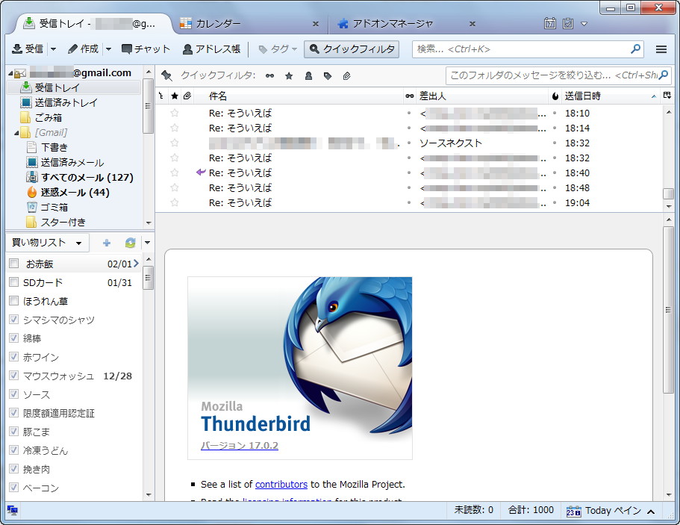Star the 18:10 message
This screenshot has height=525, width=680.
175,114
